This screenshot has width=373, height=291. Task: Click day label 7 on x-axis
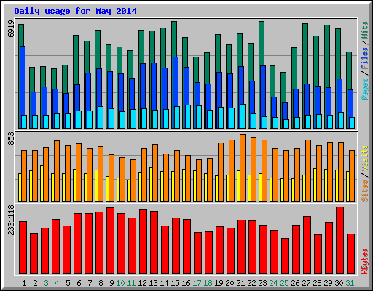point(90,283)
